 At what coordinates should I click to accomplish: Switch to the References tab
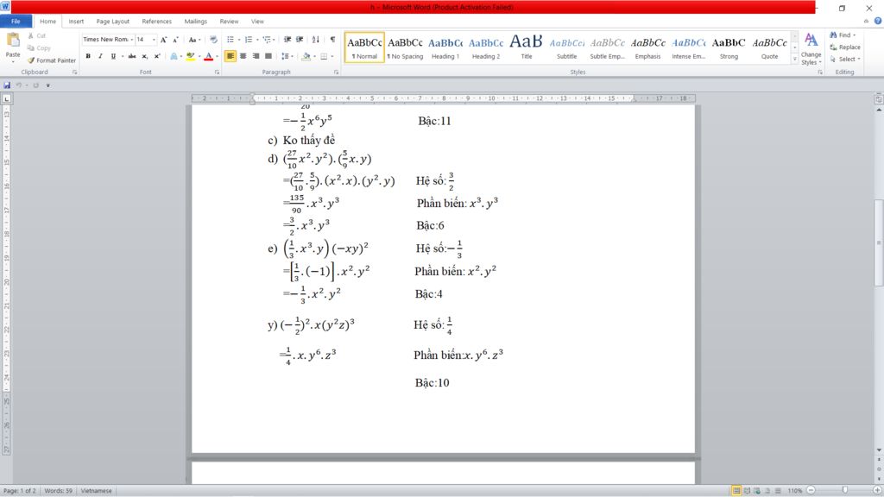click(157, 22)
